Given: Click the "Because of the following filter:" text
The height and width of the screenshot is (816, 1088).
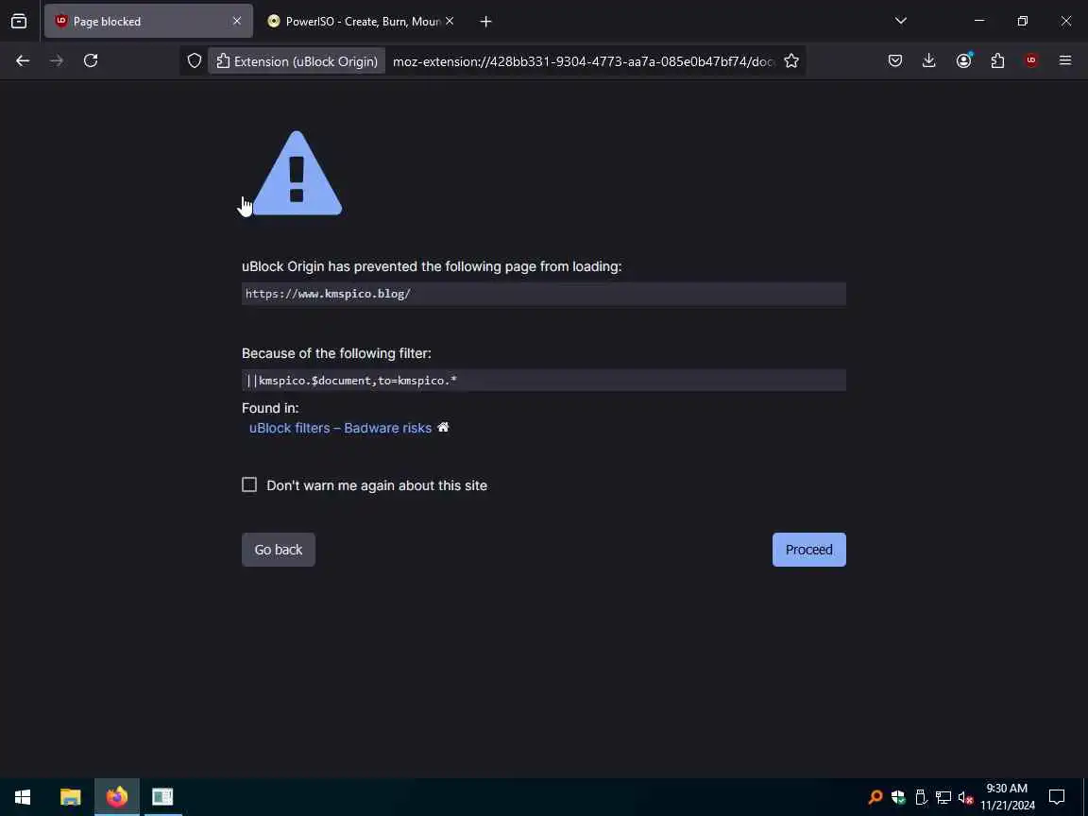Looking at the screenshot, I should point(336,353).
